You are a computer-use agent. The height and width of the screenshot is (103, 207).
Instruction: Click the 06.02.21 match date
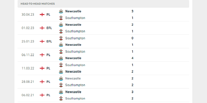[28, 95]
